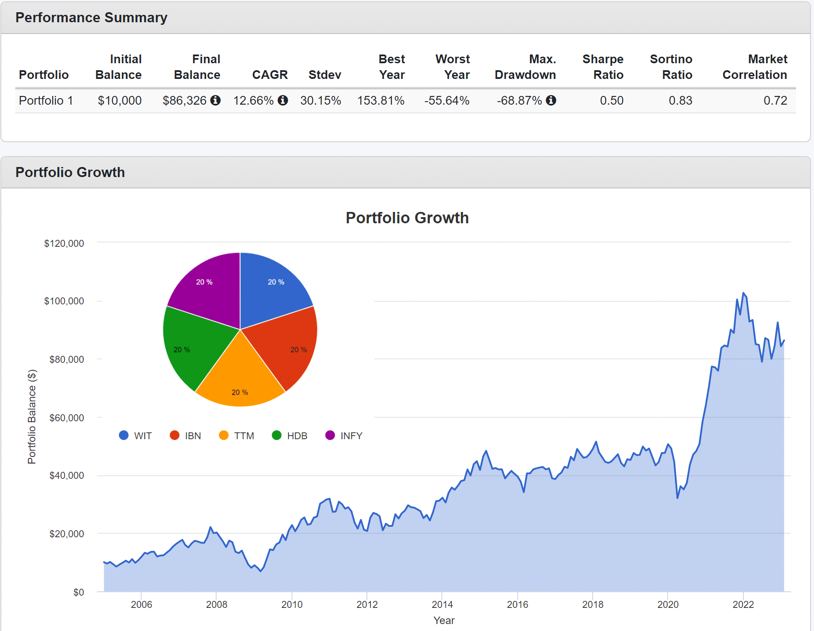
Task: Click the info icon beside Final Balance $86,326
Action: (215, 100)
